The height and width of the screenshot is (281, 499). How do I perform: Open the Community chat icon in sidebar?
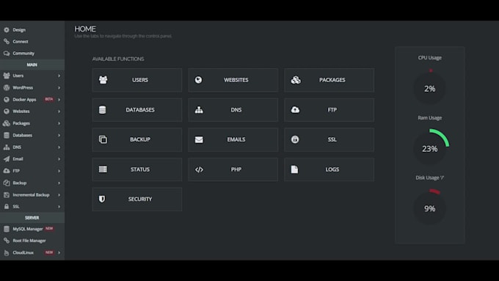tap(7, 53)
